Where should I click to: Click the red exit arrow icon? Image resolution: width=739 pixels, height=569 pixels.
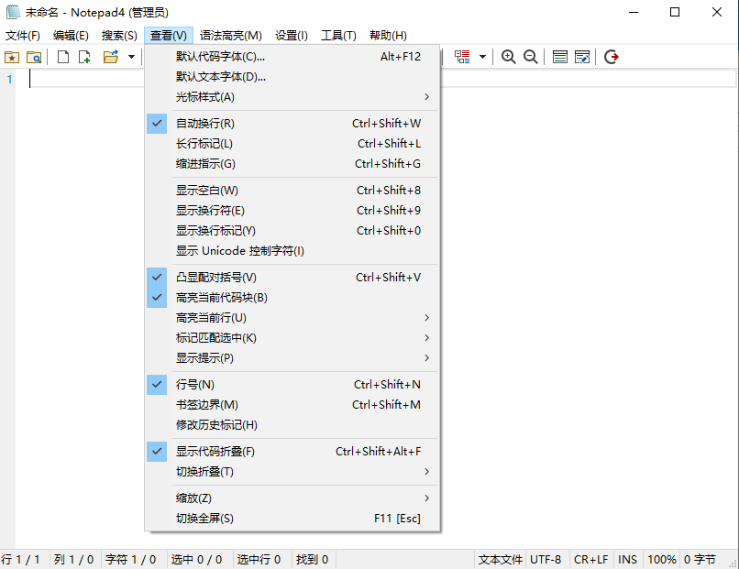pos(612,57)
